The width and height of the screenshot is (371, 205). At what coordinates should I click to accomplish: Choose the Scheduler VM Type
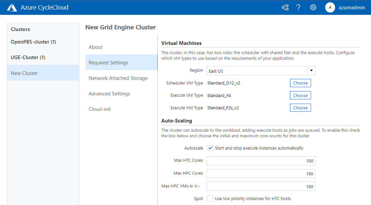(300, 83)
